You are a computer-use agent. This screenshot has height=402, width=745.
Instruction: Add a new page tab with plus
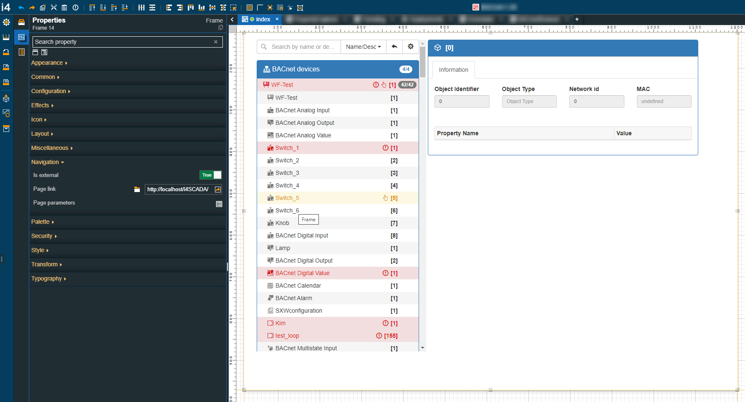coord(577,19)
